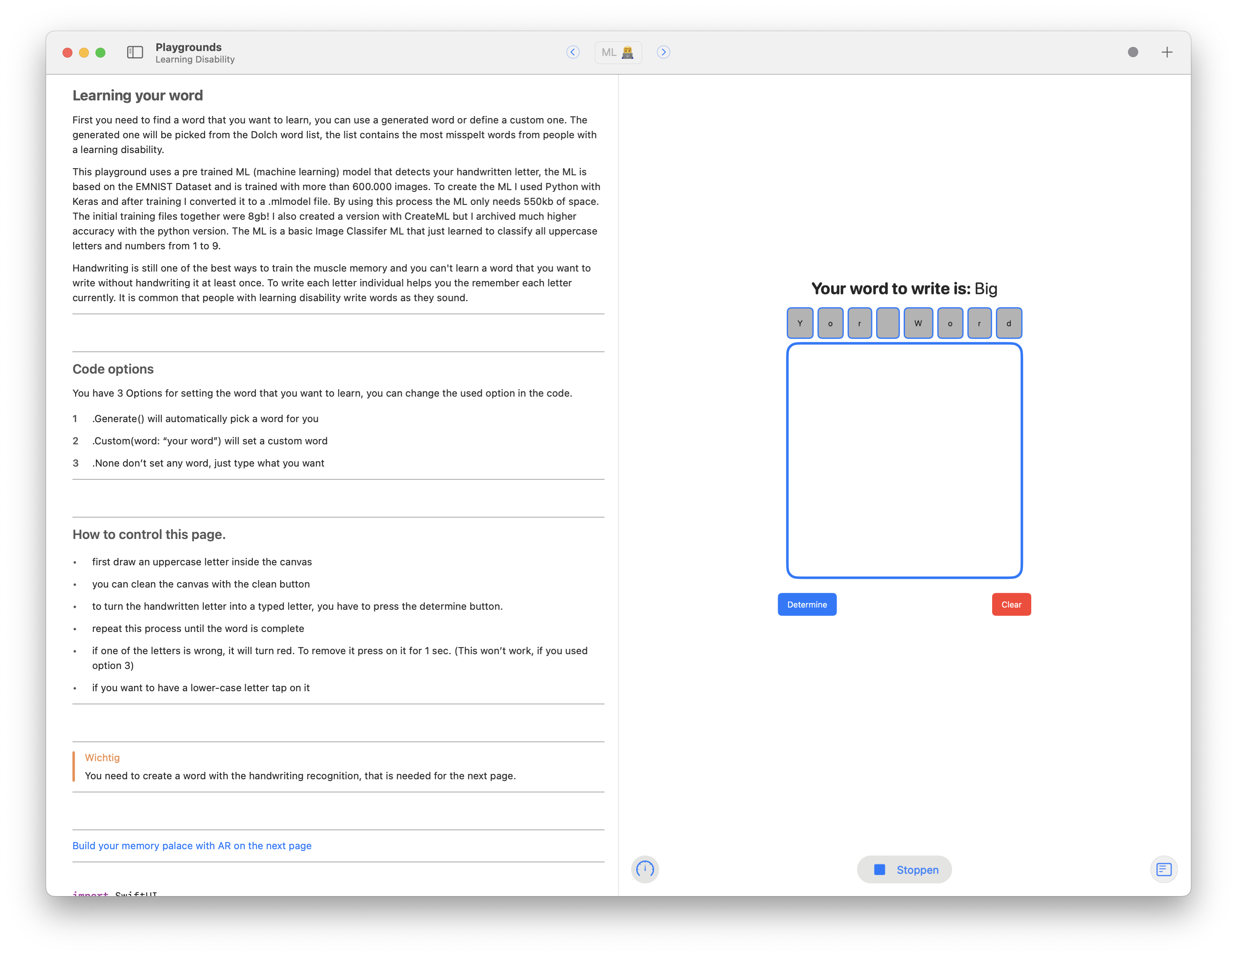Open the ML page selector

618,52
